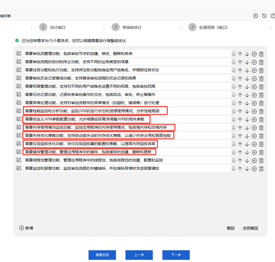Open the history icon in top header

(264, 16)
